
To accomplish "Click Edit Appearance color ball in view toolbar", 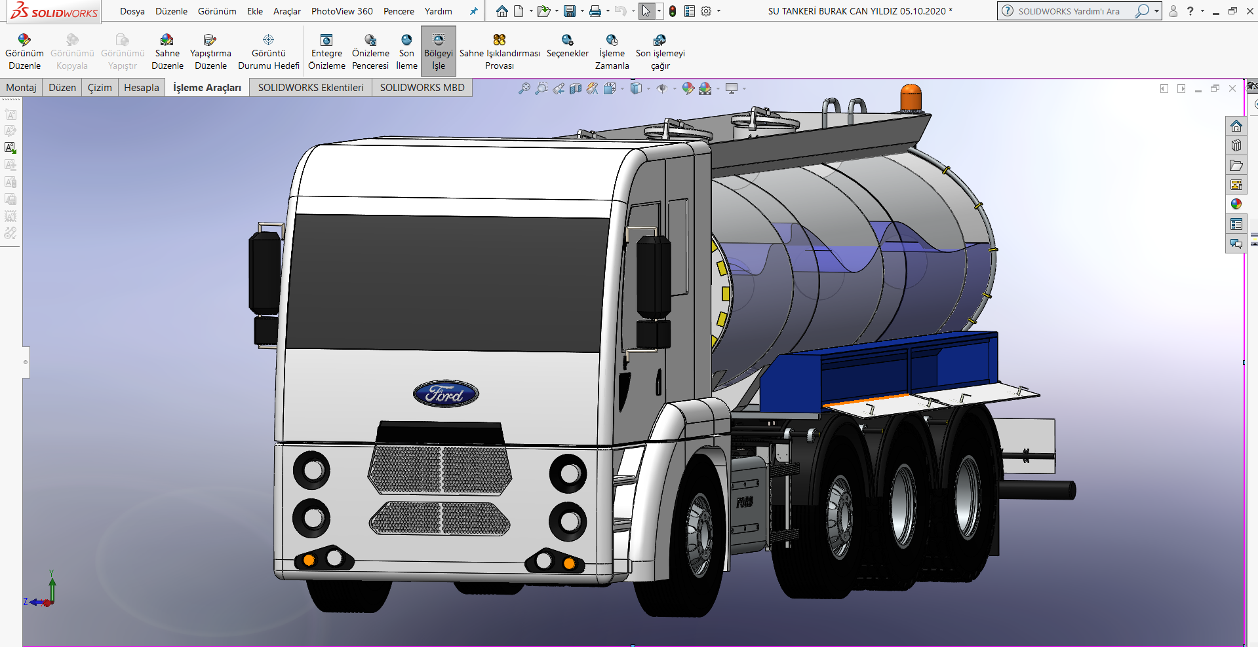I will [x=688, y=88].
